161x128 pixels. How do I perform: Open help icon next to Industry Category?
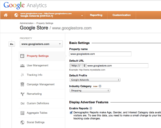100,86
